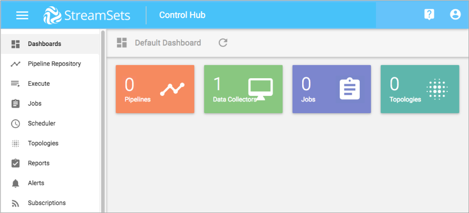The height and width of the screenshot is (213, 469).
Task: Open Execute from the sidebar
Action: click(39, 84)
